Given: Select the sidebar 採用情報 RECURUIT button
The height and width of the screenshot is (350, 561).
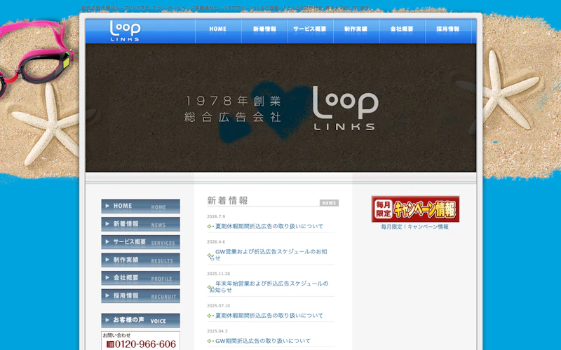Looking at the screenshot, I should (141, 295).
